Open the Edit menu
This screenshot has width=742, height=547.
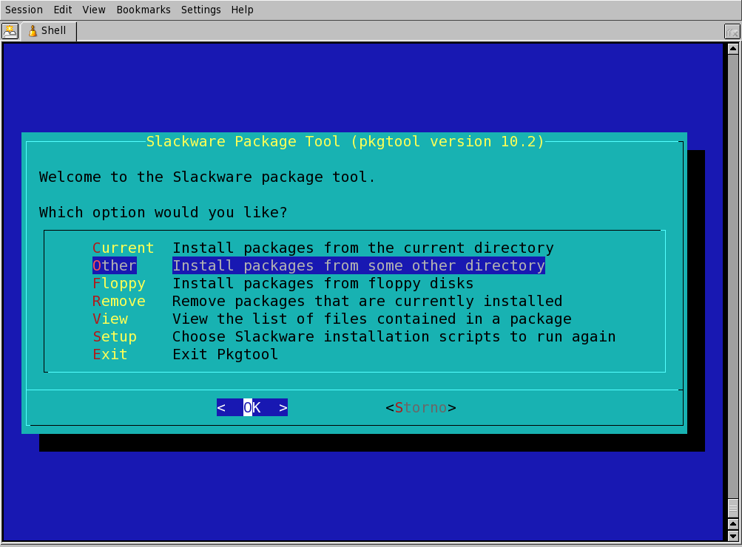[63, 10]
